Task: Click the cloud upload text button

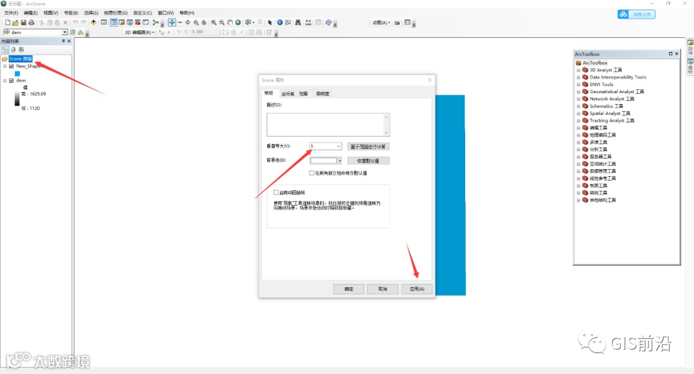Action: (x=641, y=14)
